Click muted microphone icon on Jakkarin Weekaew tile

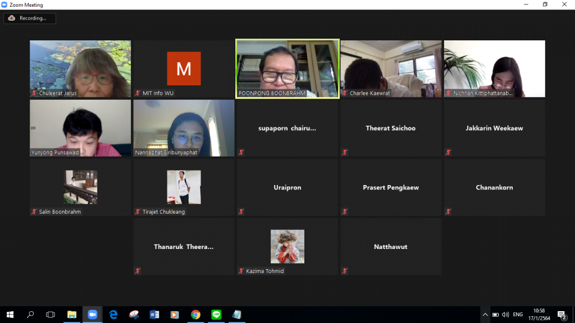click(449, 152)
